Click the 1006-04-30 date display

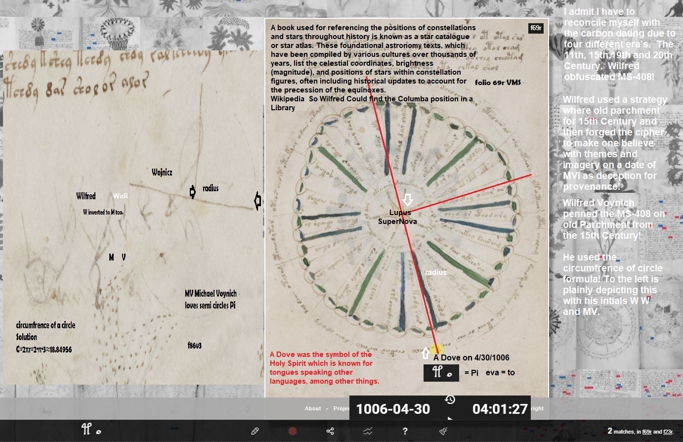click(393, 409)
